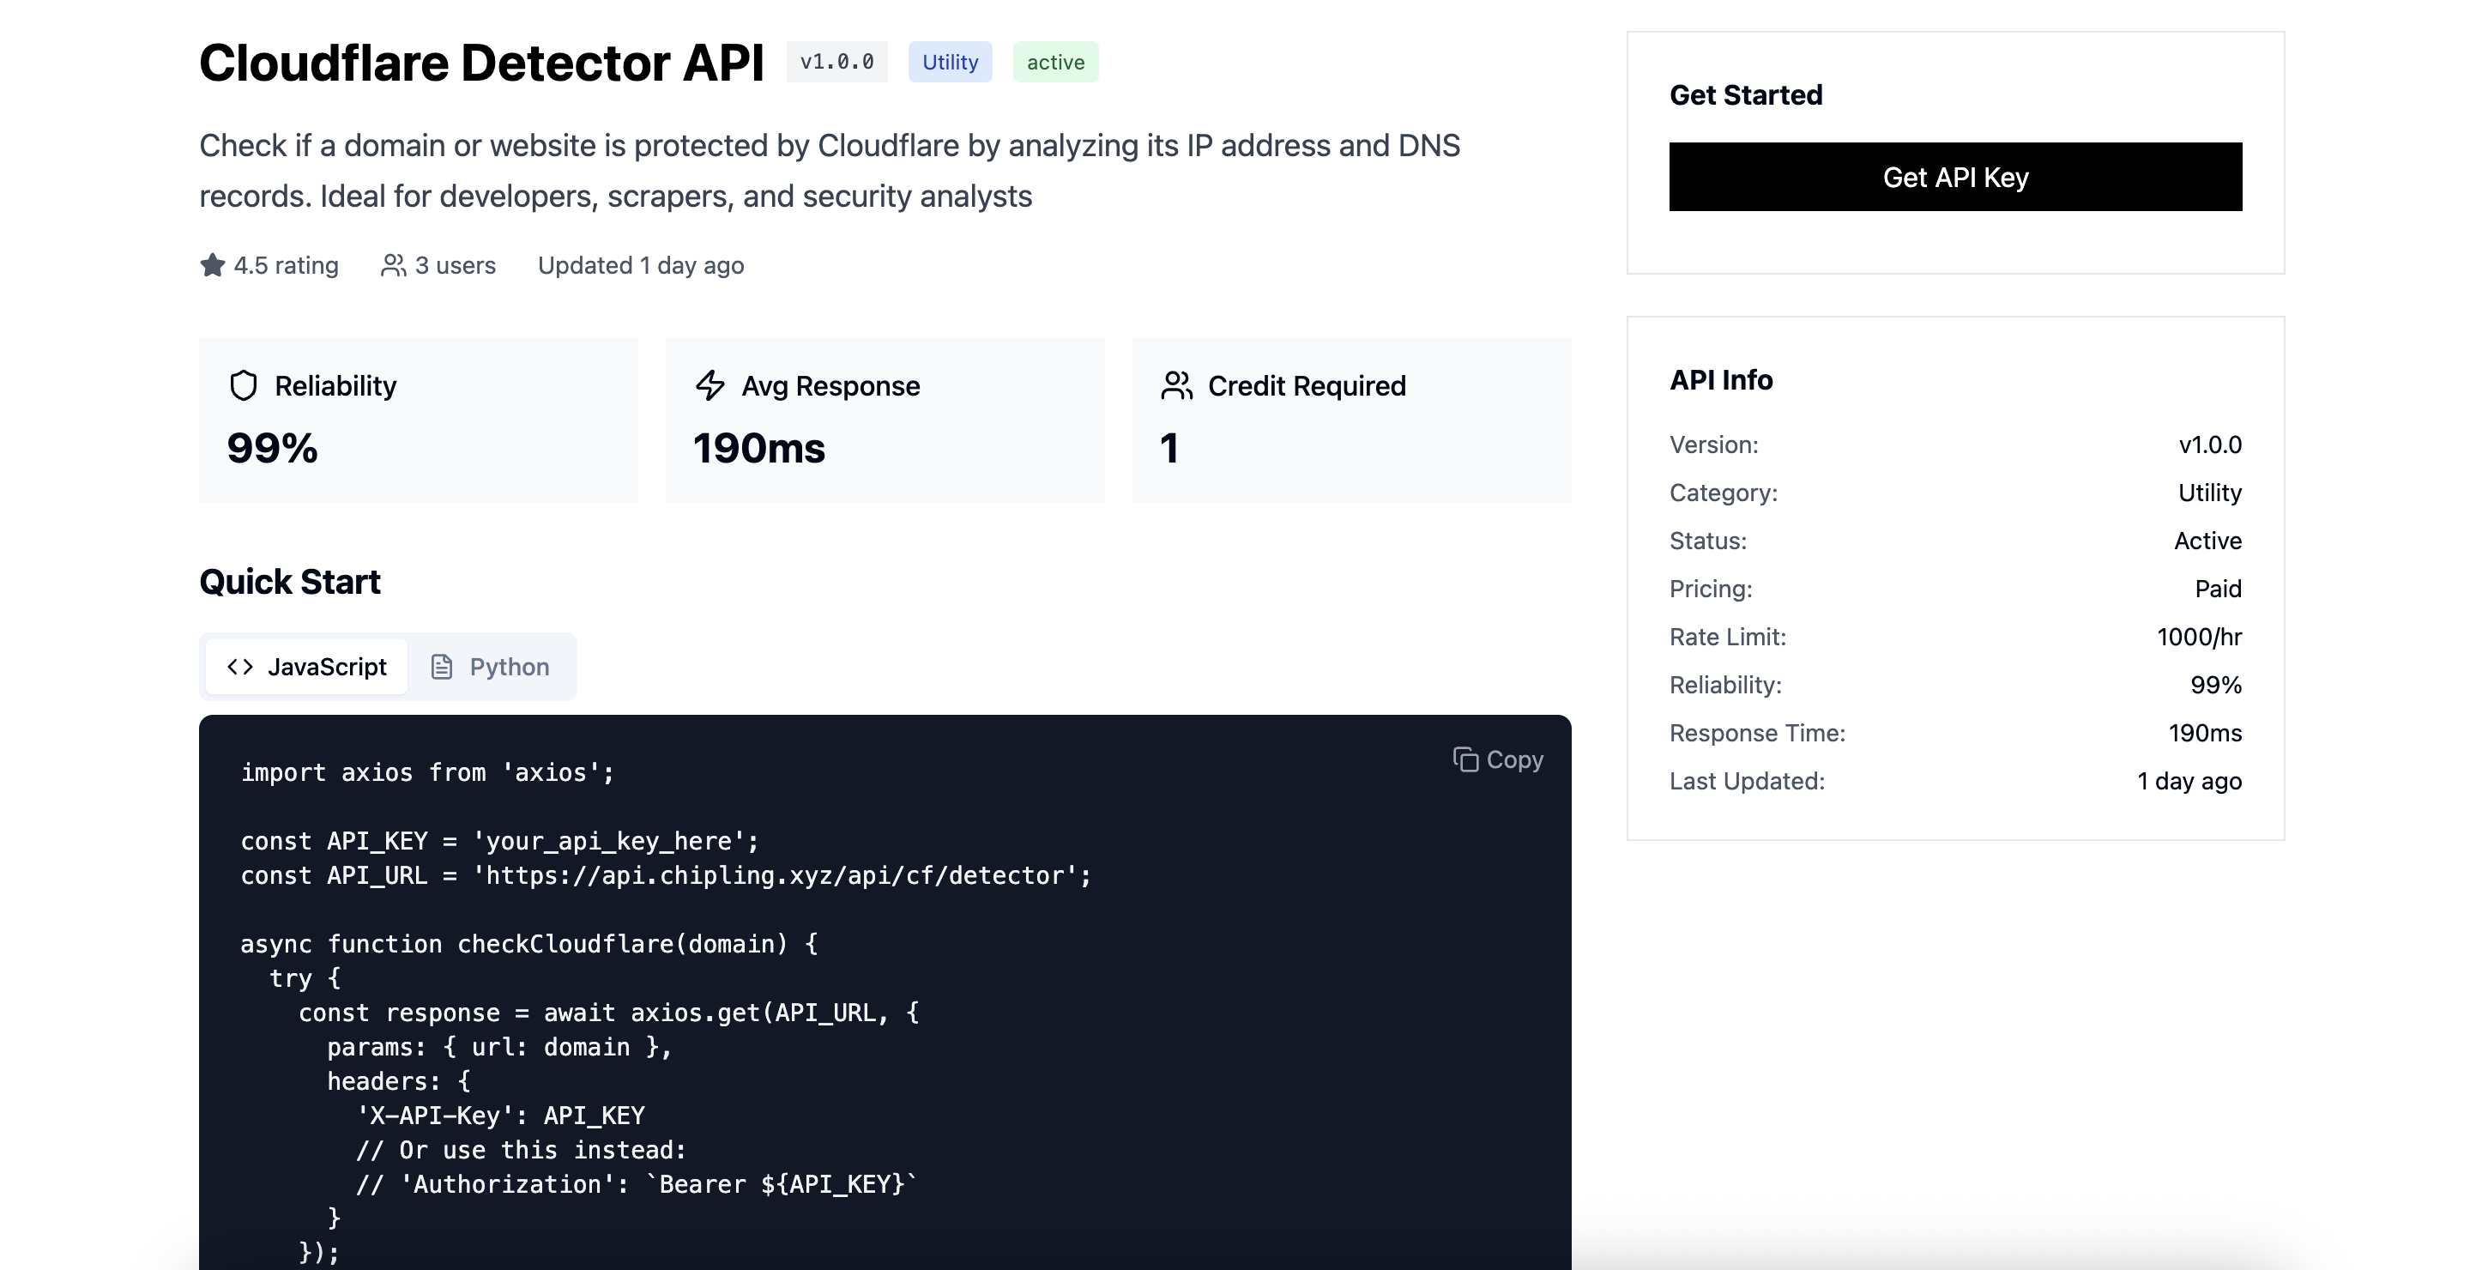The image size is (2488, 1270).
Task: Click the 'Rate Limit:' label
Action: [x=1727, y=637]
